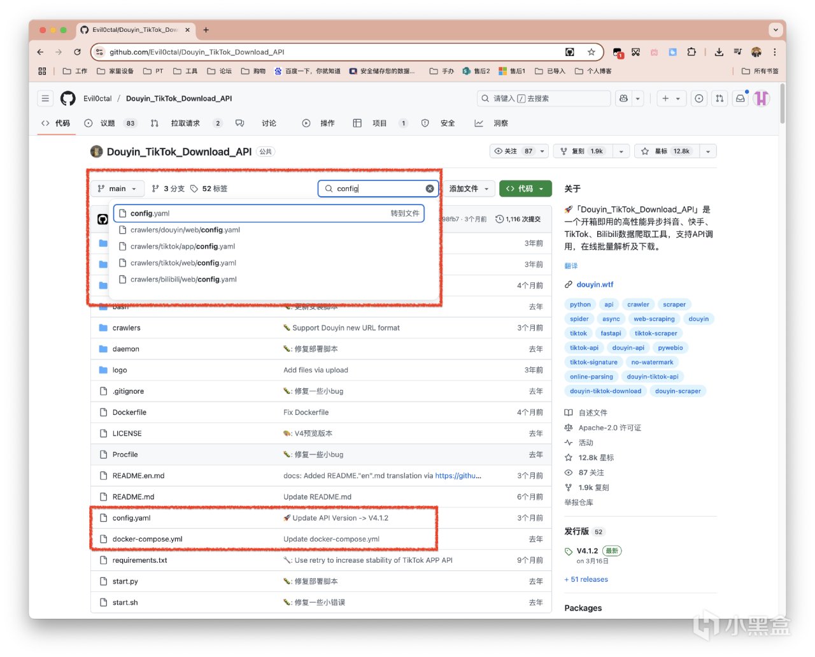Expand the 添加文件 dropdown

[x=469, y=189]
